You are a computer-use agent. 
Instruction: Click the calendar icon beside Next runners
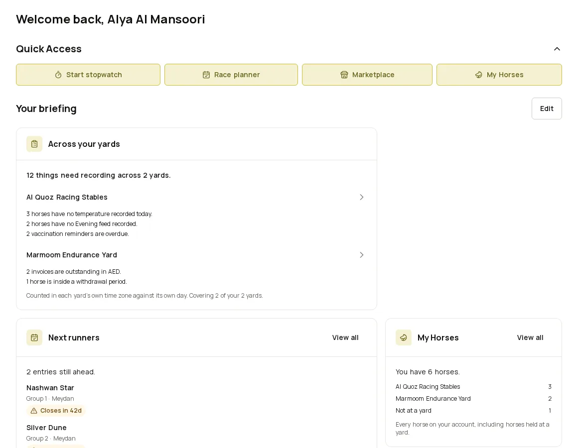point(34,337)
